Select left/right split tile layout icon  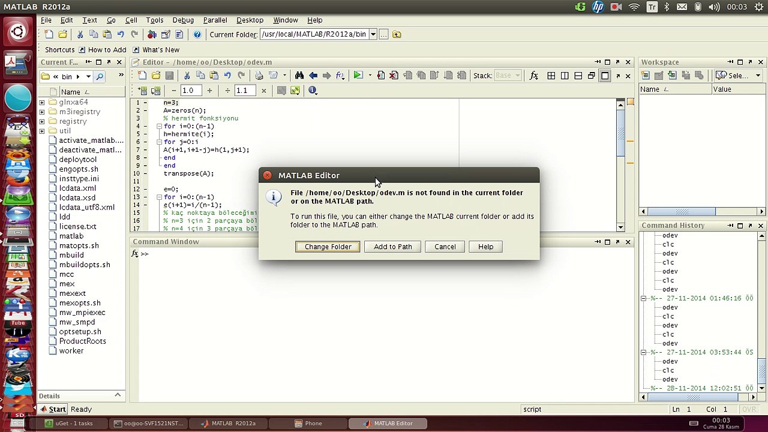pyautogui.click(x=565, y=76)
